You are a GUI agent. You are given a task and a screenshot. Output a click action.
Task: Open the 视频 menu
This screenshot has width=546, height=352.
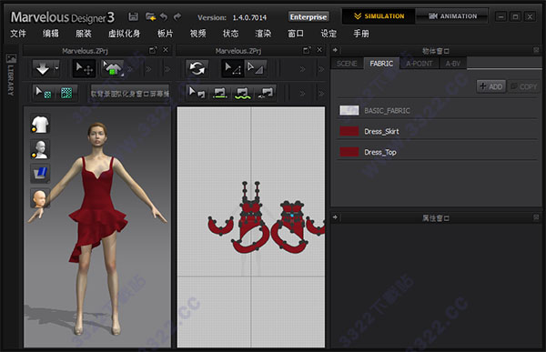point(197,34)
